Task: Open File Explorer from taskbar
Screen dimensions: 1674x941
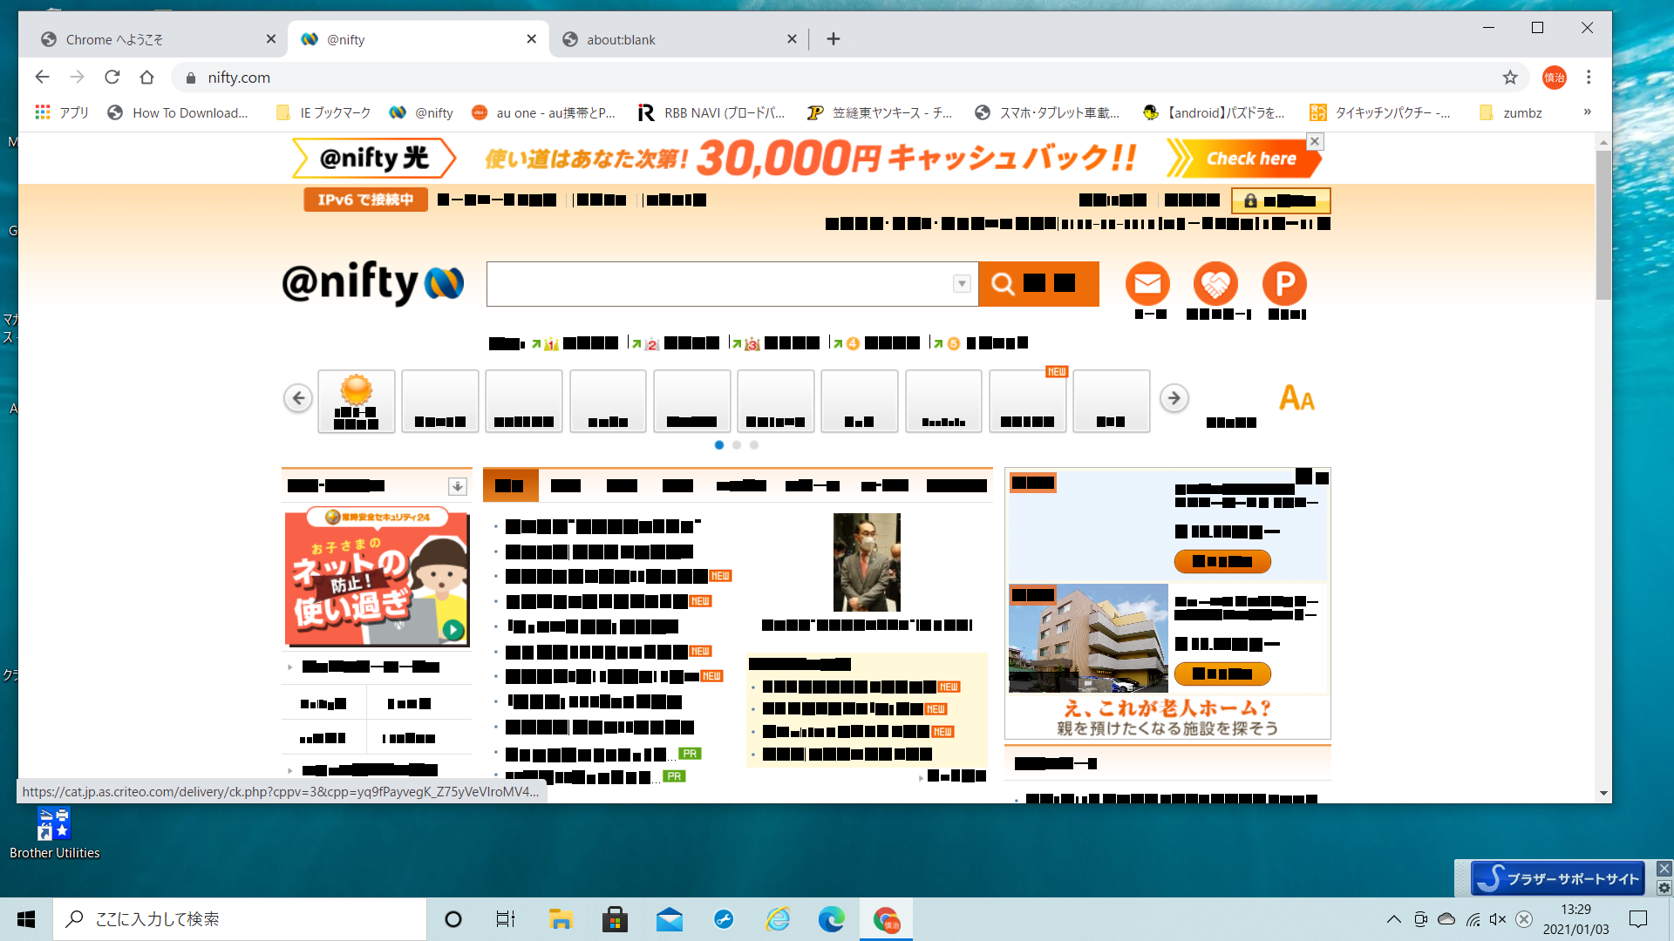Action: coord(560,919)
